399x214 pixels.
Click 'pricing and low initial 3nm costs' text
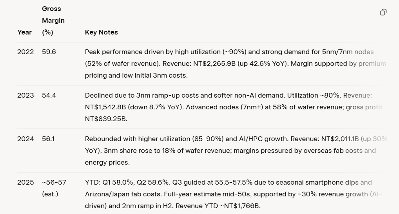pyautogui.click(x=136, y=76)
